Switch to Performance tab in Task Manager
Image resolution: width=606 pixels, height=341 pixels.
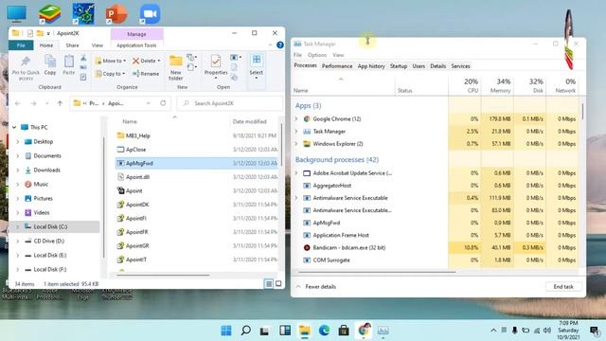(x=337, y=66)
